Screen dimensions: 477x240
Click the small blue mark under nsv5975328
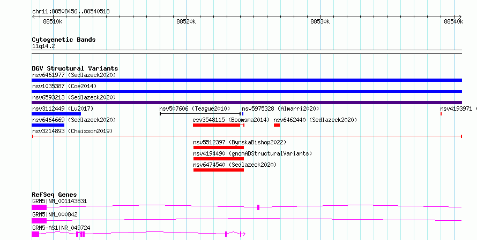click(x=243, y=114)
